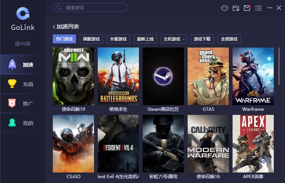This screenshot has width=285, height=183.
Task: Select the rocket 加速 sidebar item
Action: click(22, 64)
